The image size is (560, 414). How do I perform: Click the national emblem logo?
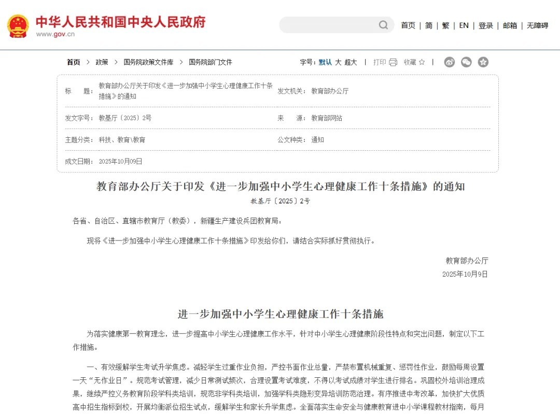(18, 26)
